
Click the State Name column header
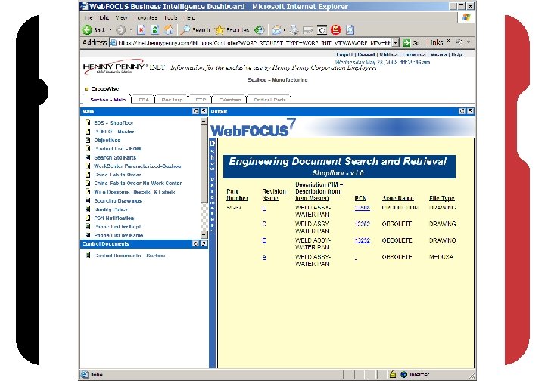pyautogui.click(x=398, y=198)
